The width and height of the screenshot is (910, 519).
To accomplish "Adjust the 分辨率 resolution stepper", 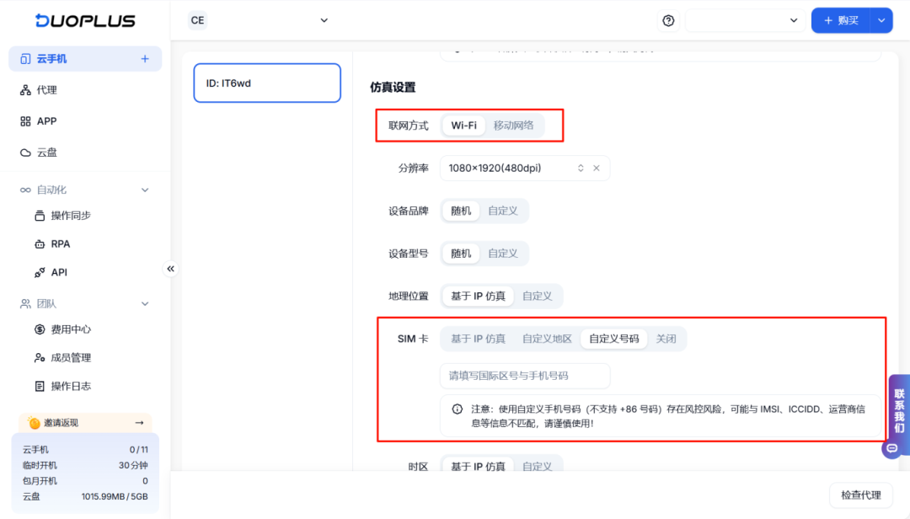I will click(581, 168).
